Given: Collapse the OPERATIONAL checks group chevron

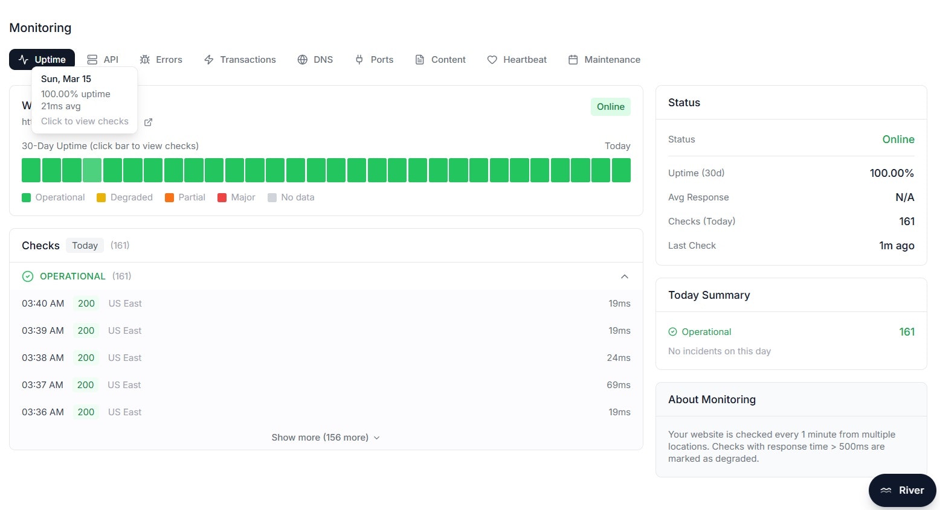Looking at the screenshot, I should (x=625, y=276).
